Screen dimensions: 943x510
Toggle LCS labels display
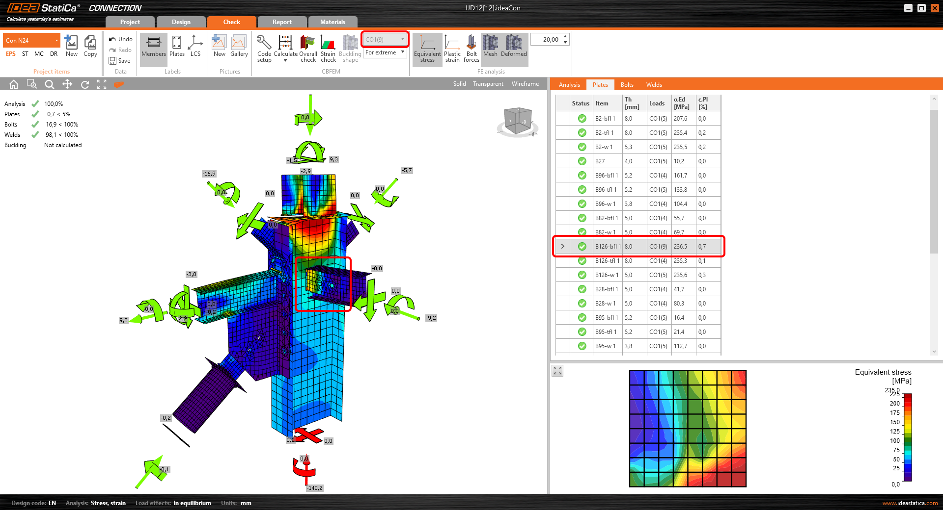click(x=195, y=47)
